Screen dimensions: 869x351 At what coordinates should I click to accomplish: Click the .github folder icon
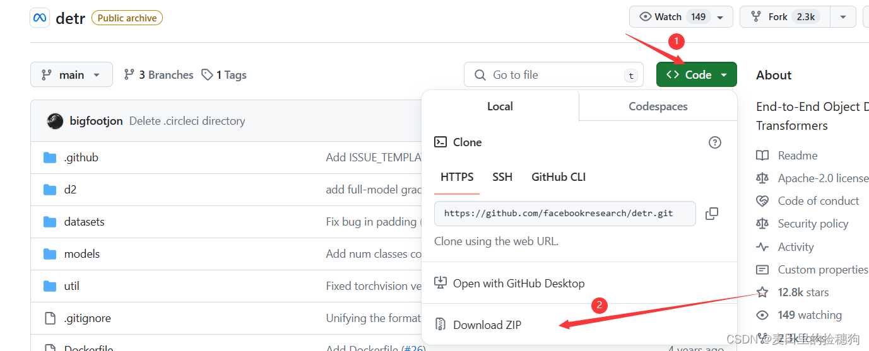(50, 158)
